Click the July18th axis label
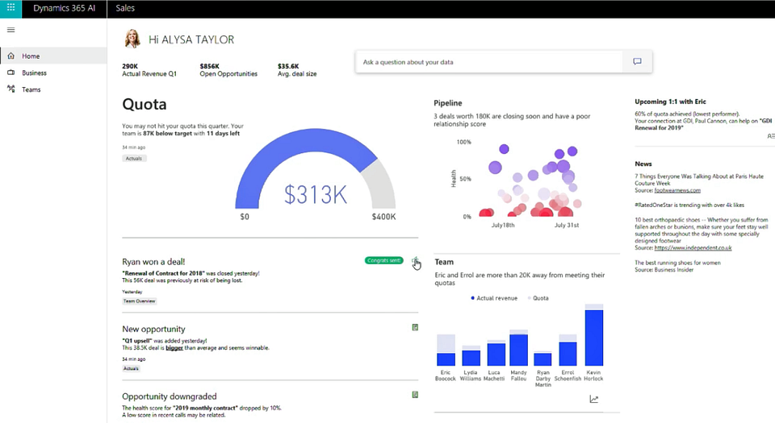The height and width of the screenshot is (423, 775). pos(503,225)
